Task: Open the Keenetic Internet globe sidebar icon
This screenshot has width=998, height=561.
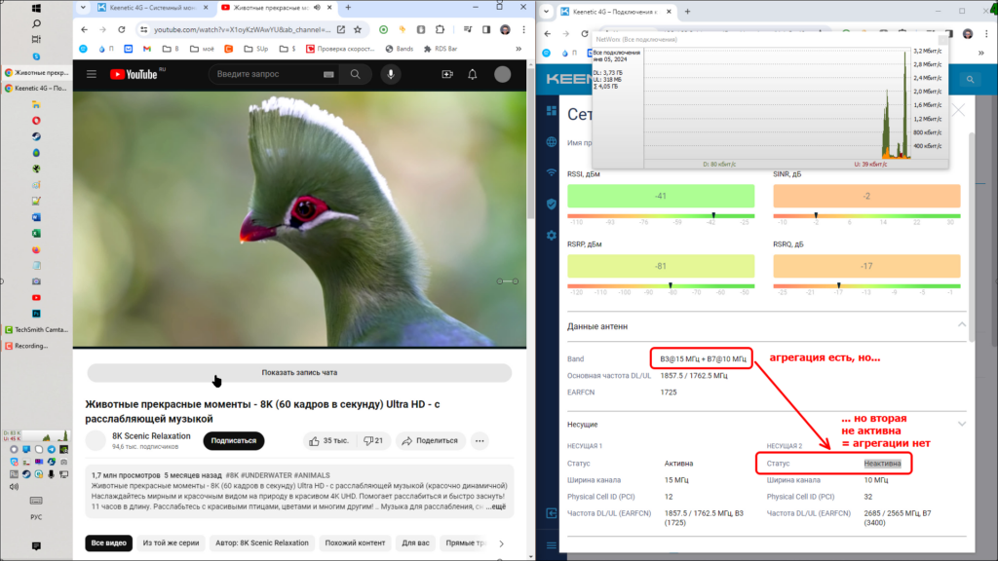Action: 552,142
